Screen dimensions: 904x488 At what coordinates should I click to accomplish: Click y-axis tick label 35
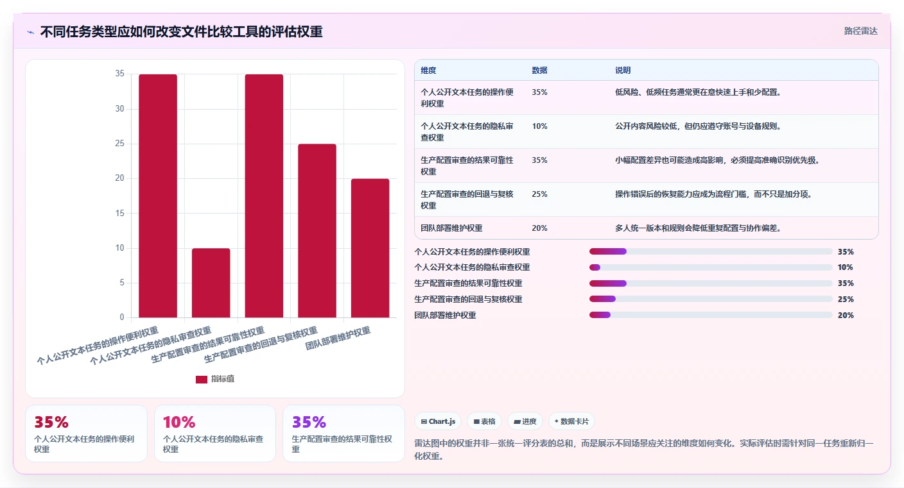[119, 74]
